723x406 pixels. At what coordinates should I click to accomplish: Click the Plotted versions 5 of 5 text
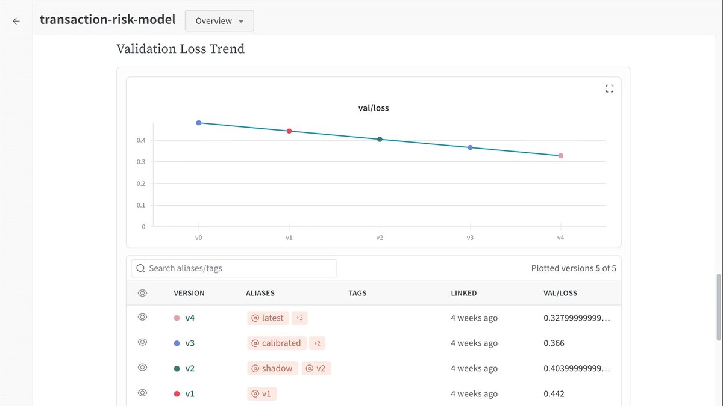coord(574,268)
